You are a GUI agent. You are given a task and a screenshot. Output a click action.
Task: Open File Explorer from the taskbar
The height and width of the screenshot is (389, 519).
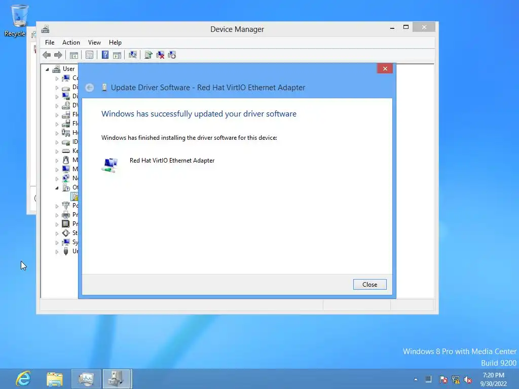pos(55,379)
